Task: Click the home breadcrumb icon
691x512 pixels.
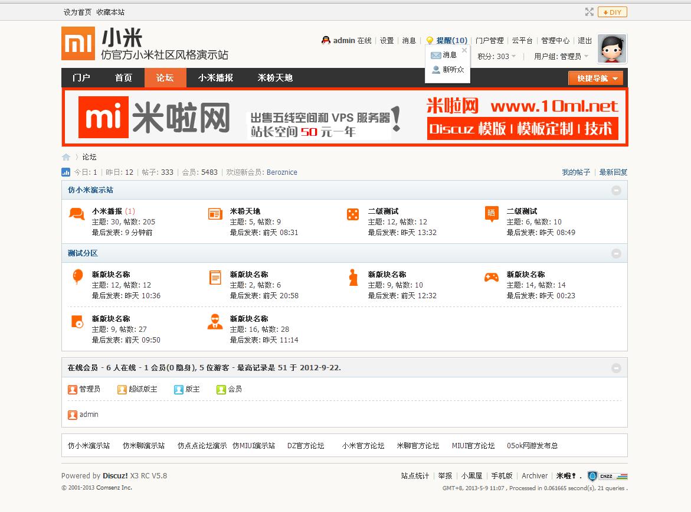Action: (66, 157)
